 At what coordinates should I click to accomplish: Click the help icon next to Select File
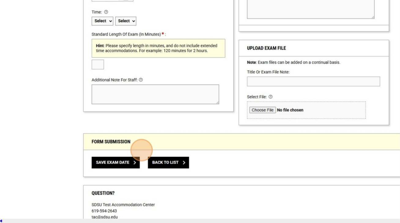pyautogui.click(x=271, y=97)
